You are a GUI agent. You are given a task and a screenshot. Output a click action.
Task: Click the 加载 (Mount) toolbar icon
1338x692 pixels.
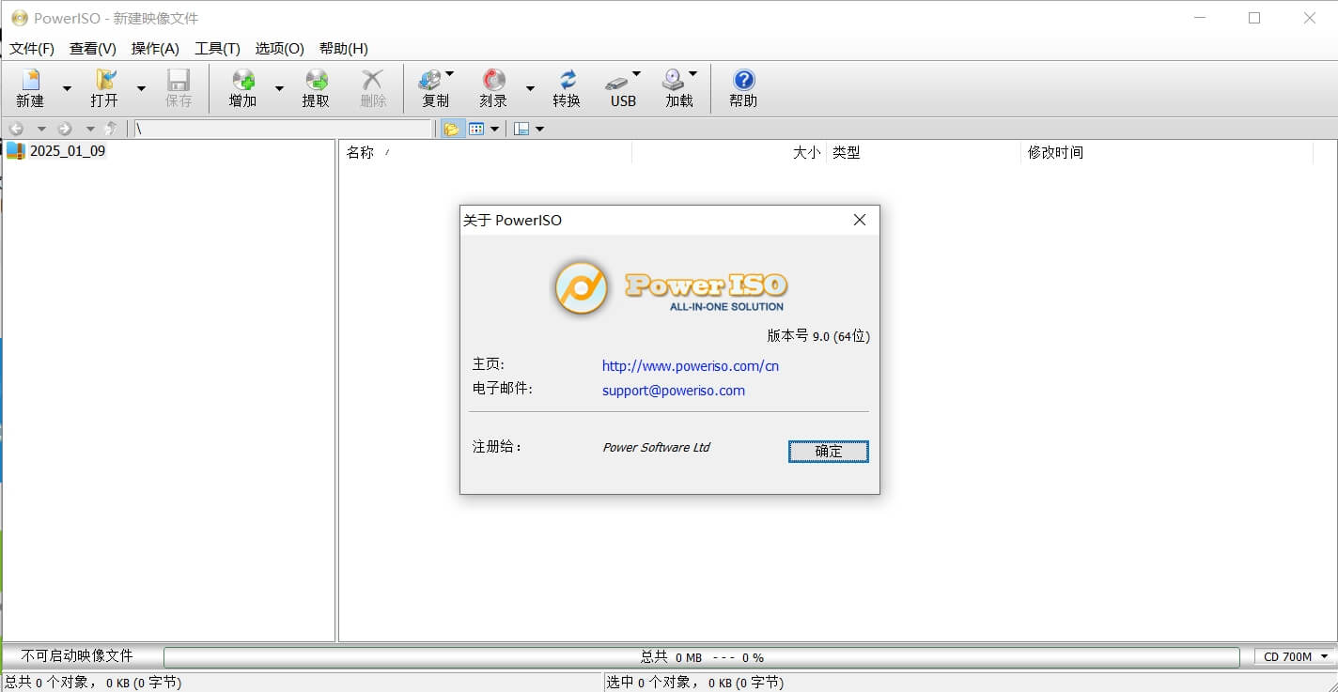click(673, 81)
